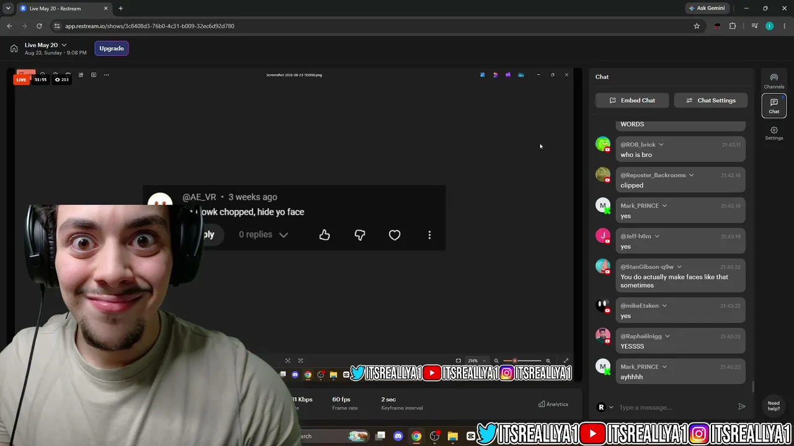This screenshot has height=446, width=794.
Task: Open the Chrome media controls icon
Action: tap(754, 26)
